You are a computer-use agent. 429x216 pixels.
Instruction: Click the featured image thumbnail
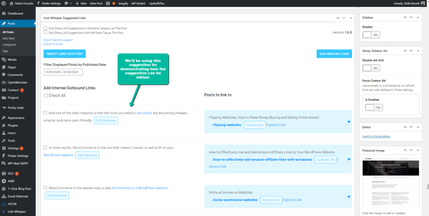pyautogui.click(x=392, y=183)
